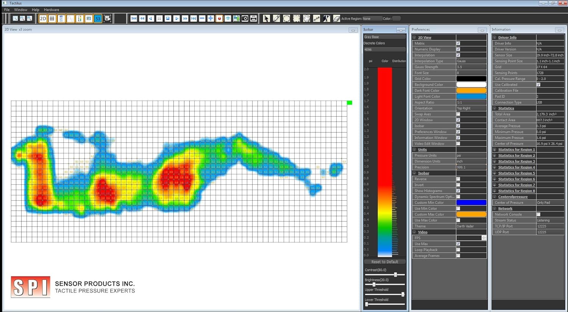Take a snapshot with the camera icon

click(x=245, y=19)
